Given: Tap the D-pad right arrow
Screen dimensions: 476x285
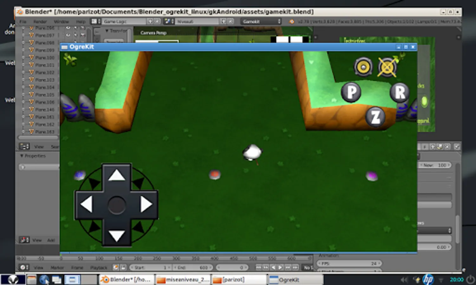Looking at the screenshot, I should click(146, 205).
